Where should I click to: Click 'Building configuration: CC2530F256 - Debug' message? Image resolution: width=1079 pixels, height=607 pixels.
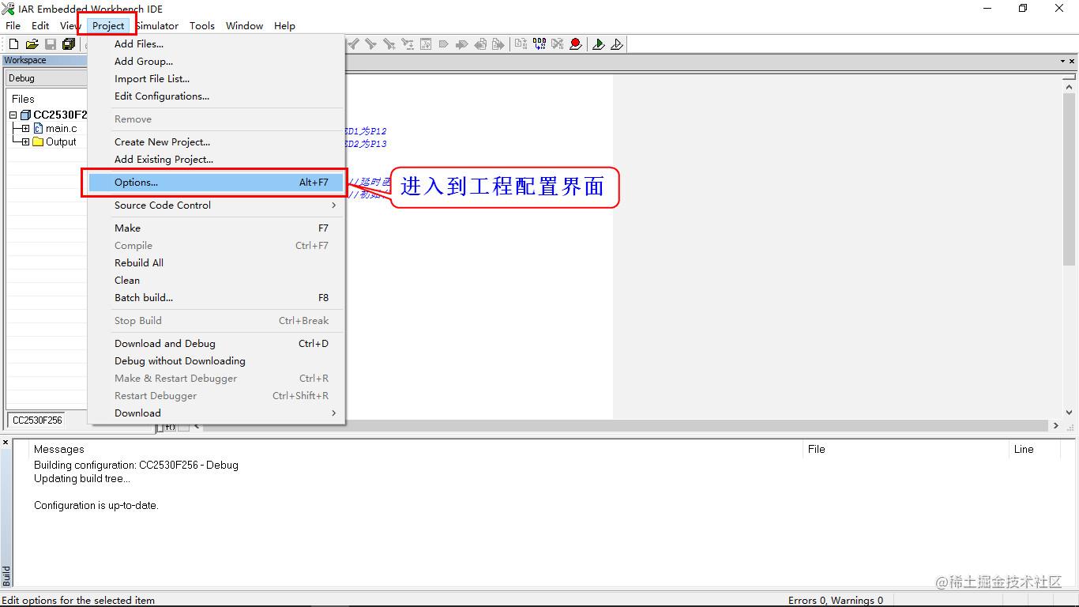click(136, 465)
